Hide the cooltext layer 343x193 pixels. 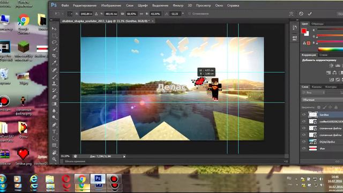304,121
